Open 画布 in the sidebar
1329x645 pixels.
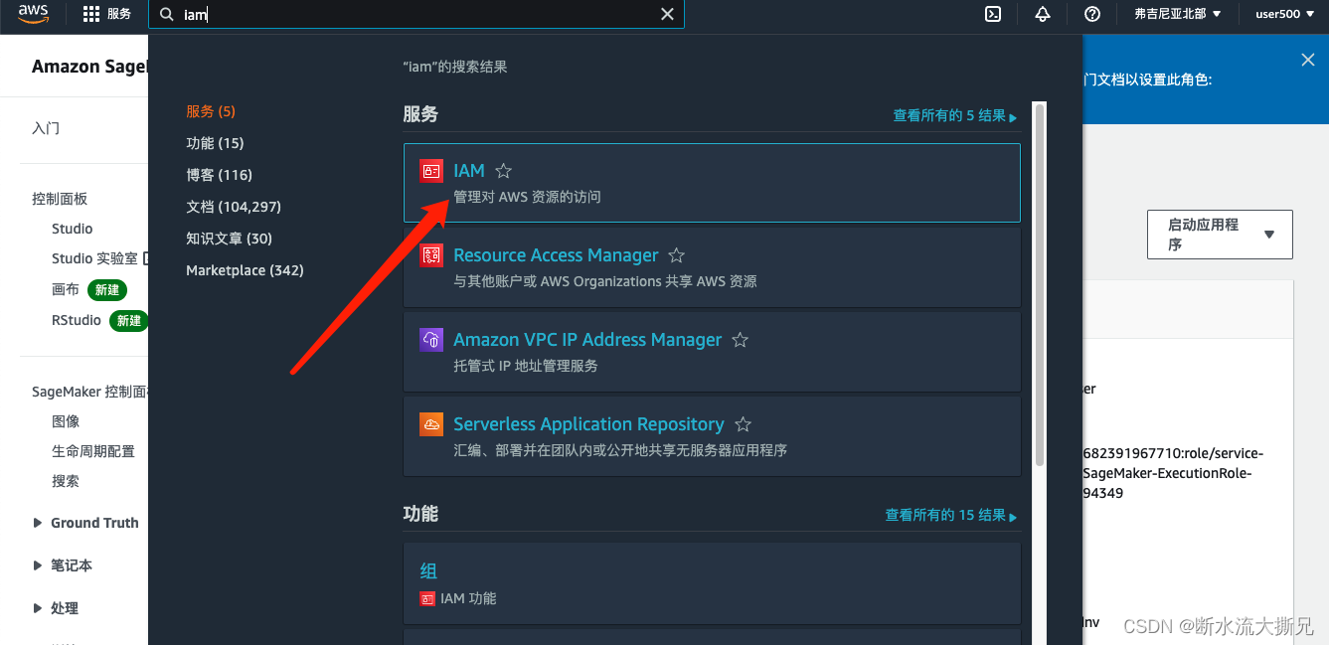click(x=66, y=290)
